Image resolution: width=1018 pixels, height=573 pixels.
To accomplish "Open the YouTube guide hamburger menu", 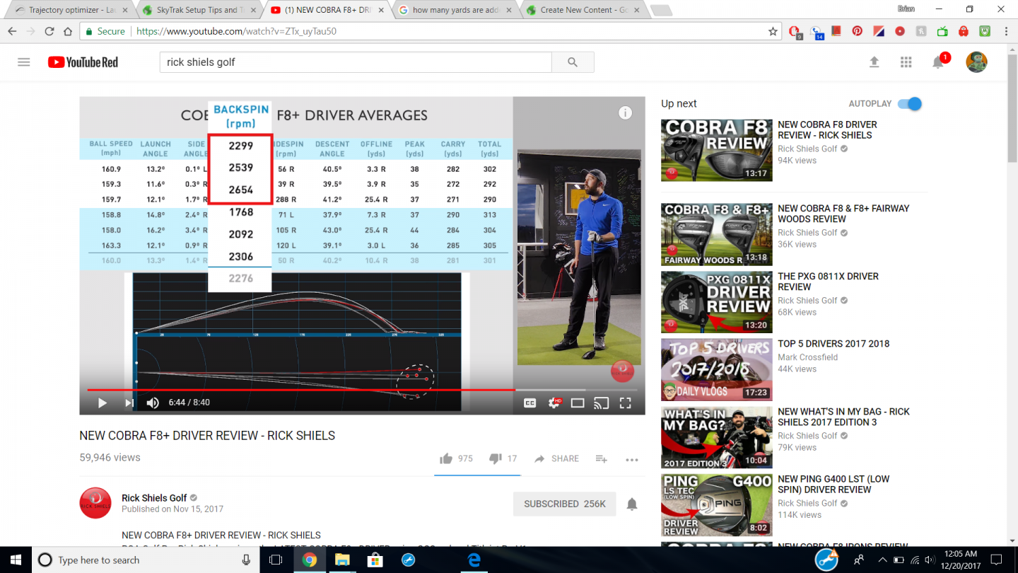I will 24,62.
